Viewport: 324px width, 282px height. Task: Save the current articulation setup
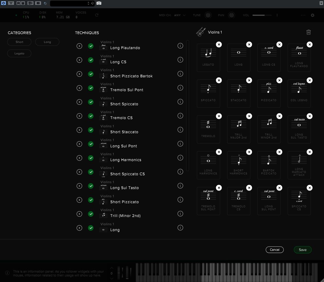tap(303, 250)
